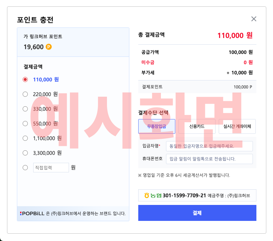Close the 포인트 충전 dialog
The width and height of the screenshot is (273, 241).
[x=254, y=19]
